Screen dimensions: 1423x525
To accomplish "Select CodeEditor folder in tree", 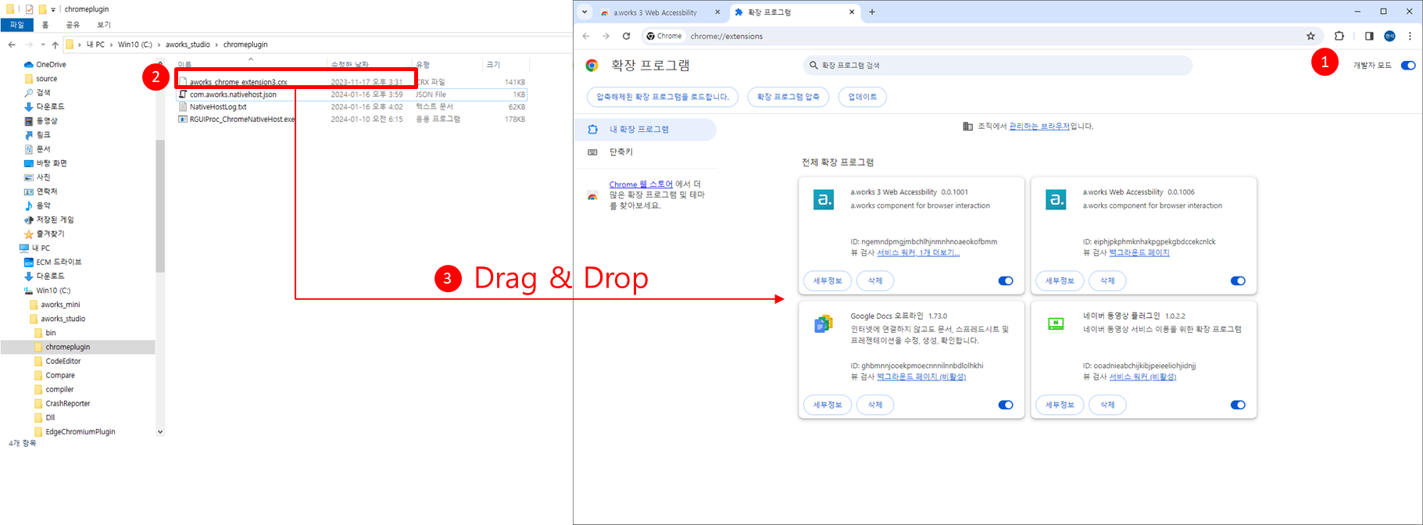I will click(63, 362).
